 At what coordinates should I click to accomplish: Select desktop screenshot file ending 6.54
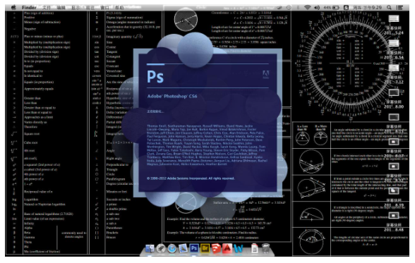(x=394, y=49)
